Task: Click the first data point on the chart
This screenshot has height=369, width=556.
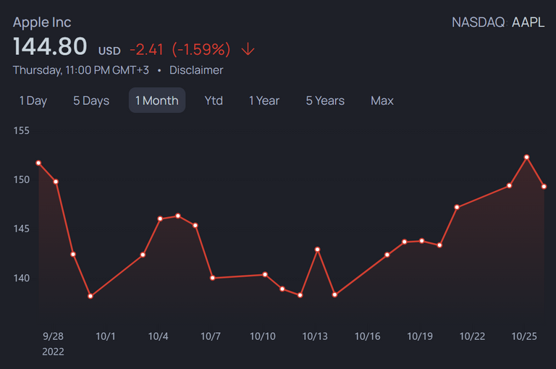Action: pyautogui.click(x=38, y=163)
